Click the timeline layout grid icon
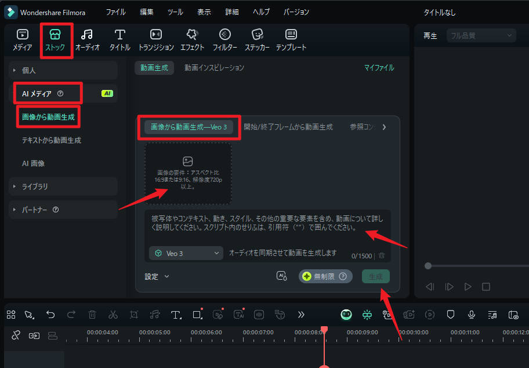Image resolution: width=529 pixels, height=368 pixels. [11, 315]
